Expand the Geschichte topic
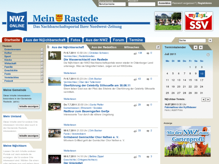219x164 pixels. point(42,71)
